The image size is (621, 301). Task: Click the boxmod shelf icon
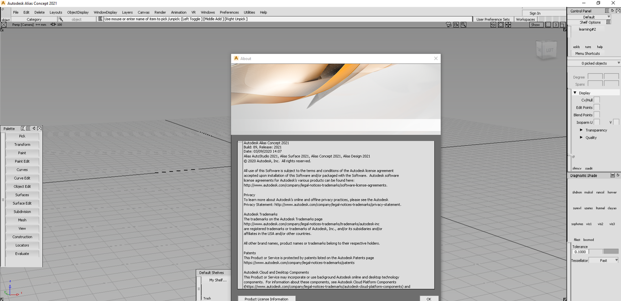pyautogui.click(x=588, y=240)
